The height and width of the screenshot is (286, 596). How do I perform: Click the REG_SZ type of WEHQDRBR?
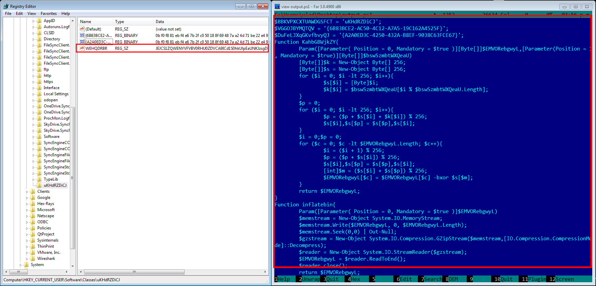[x=122, y=48]
